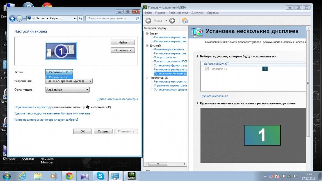Click the Action Center flag tray icon
This screenshot has width=322, height=181.
(277, 176)
